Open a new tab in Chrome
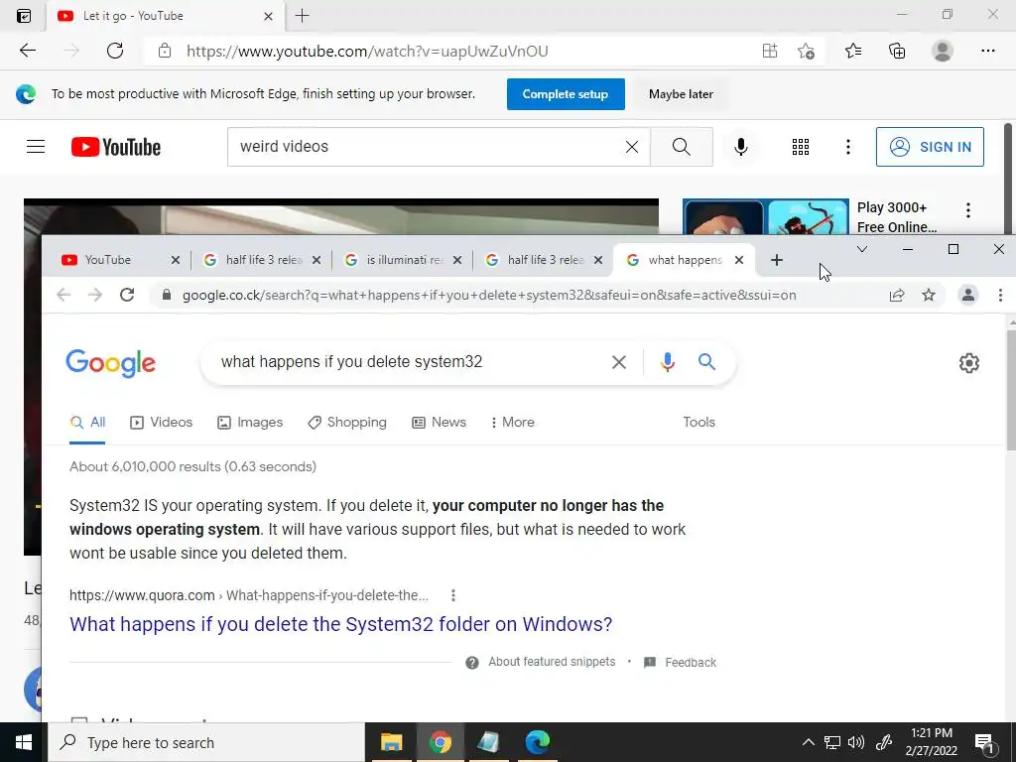 776,260
